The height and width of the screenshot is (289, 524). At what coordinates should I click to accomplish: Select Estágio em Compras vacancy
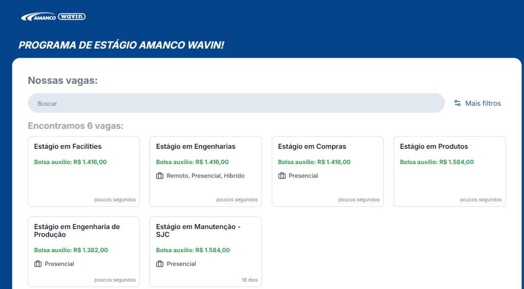click(327, 171)
